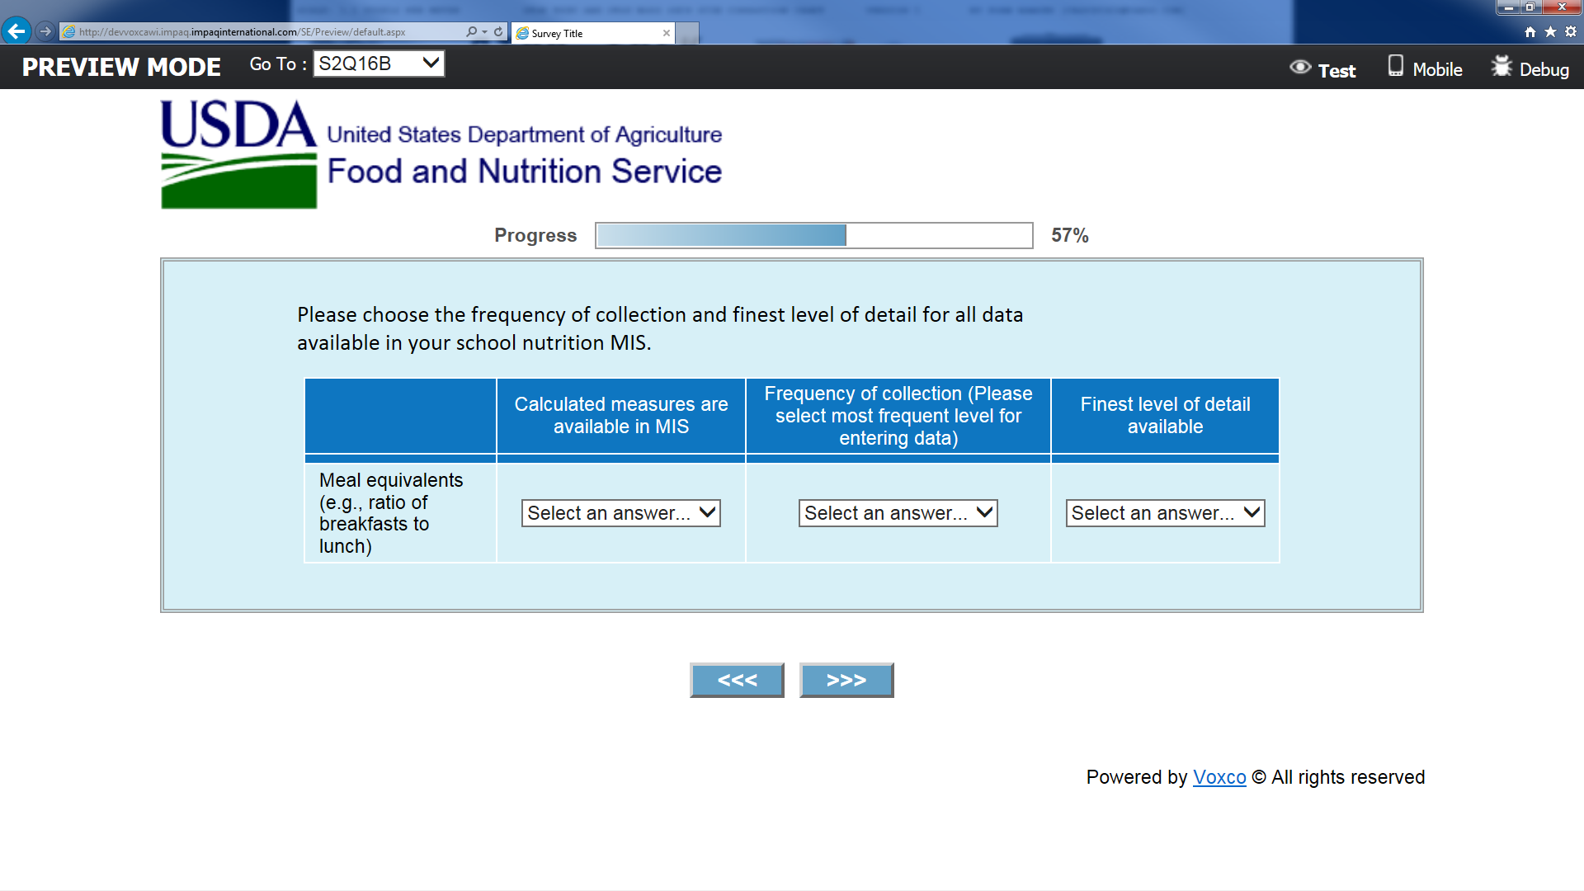Open Calculated measures available dropdown
This screenshot has width=1584, height=891.
620,513
